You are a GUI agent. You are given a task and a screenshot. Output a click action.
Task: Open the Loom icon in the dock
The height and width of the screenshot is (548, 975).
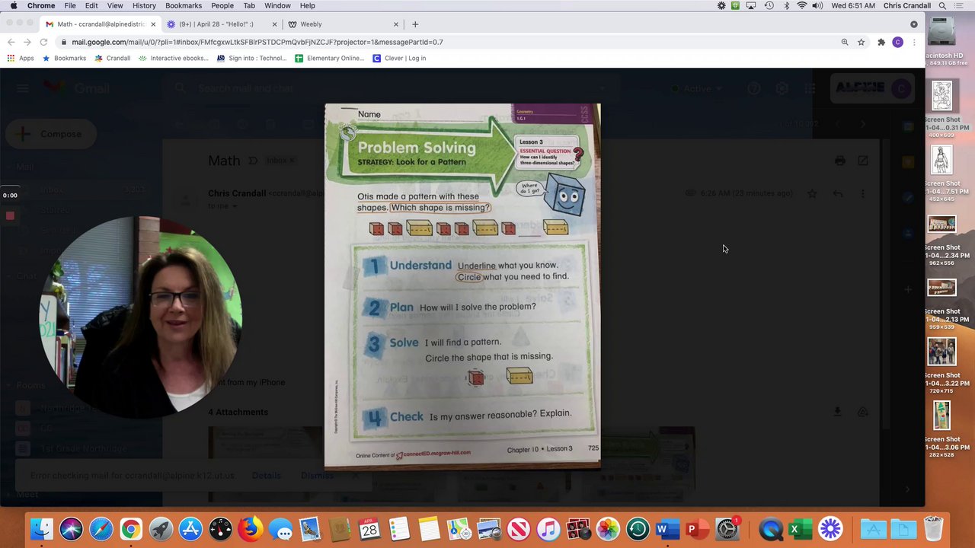click(x=830, y=529)
